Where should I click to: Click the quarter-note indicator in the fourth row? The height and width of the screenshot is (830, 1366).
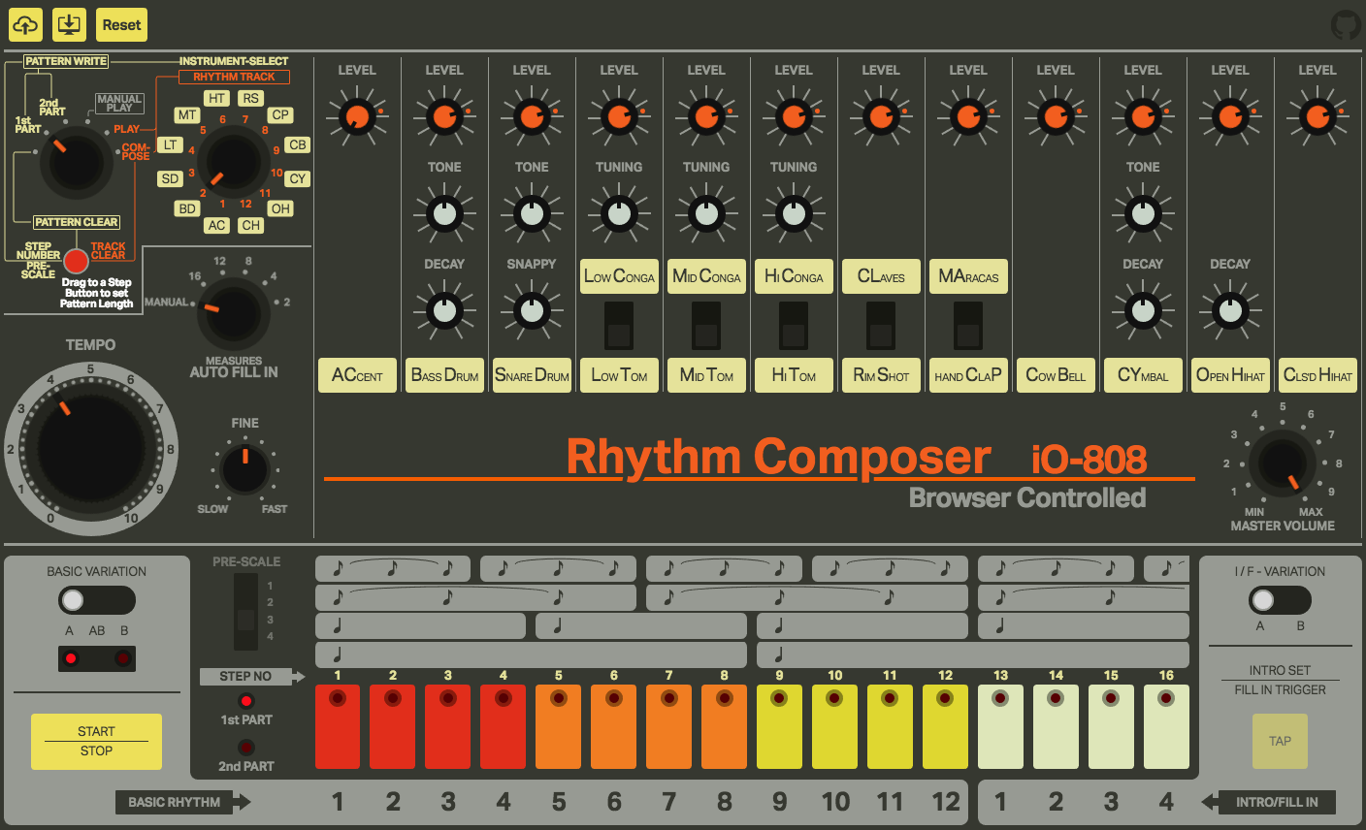click(x=337, y=654)
